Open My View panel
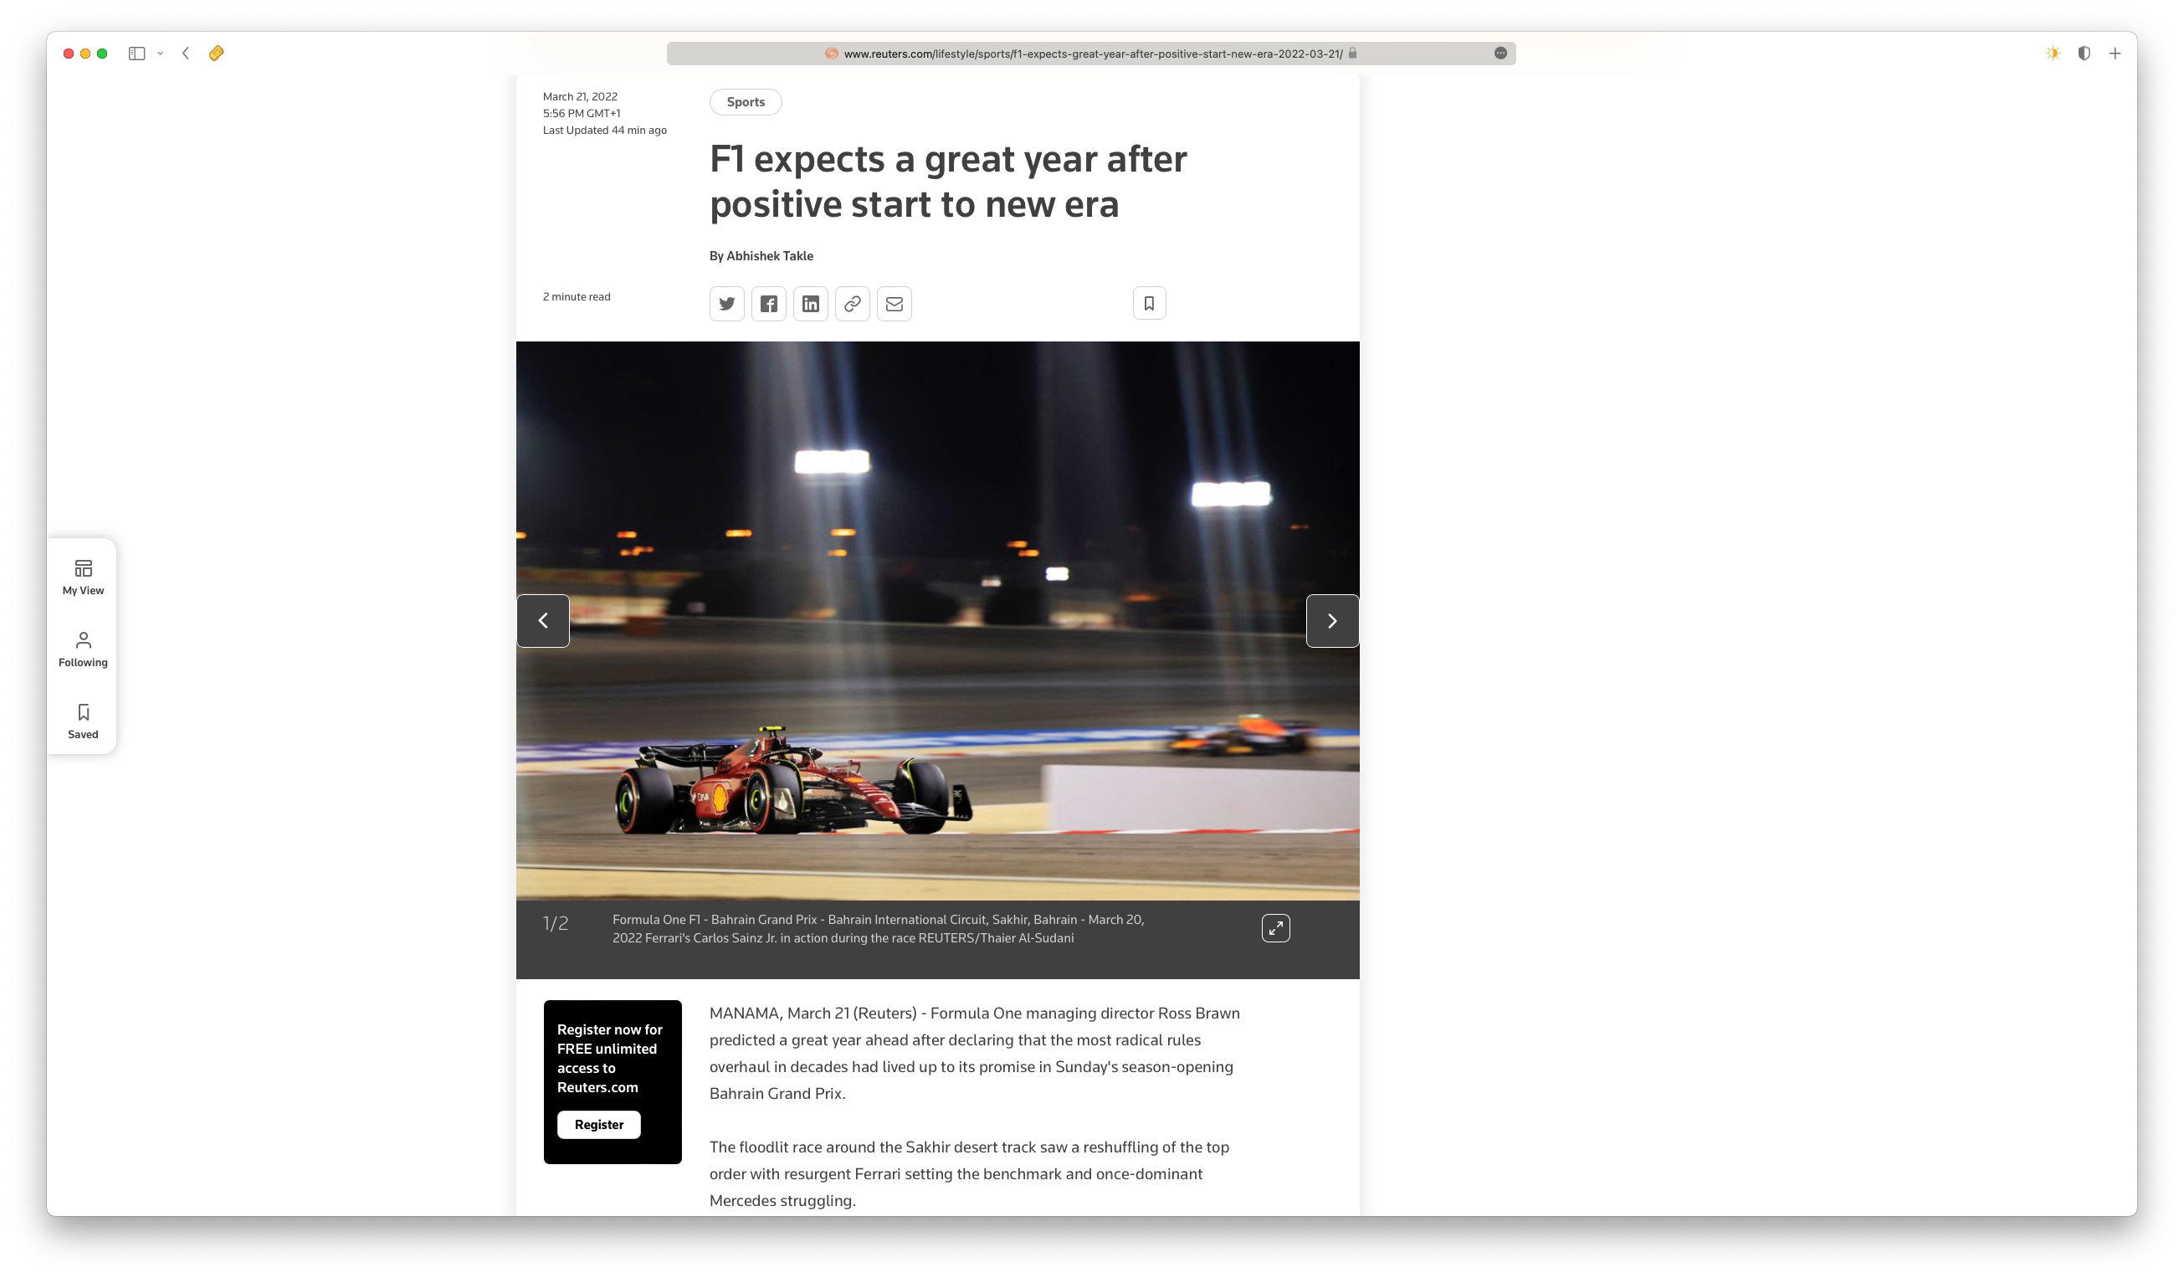2184x1278 pixels. [83, 577]
